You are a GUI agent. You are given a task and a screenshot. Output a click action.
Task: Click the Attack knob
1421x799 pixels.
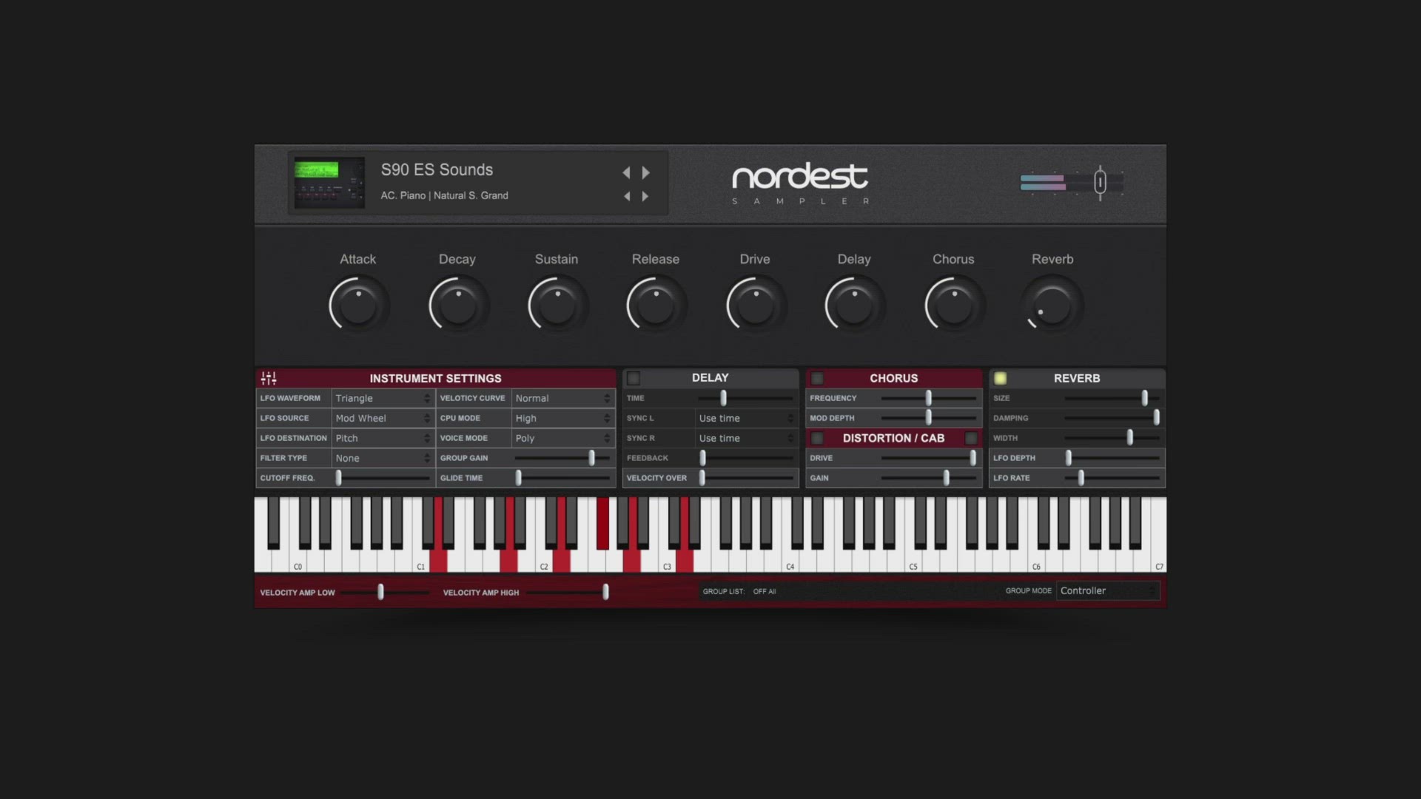(357, 304)
